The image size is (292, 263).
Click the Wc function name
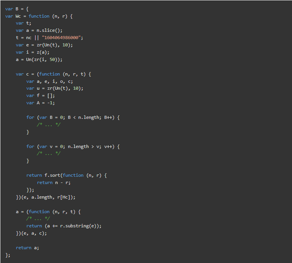point(18,16)
